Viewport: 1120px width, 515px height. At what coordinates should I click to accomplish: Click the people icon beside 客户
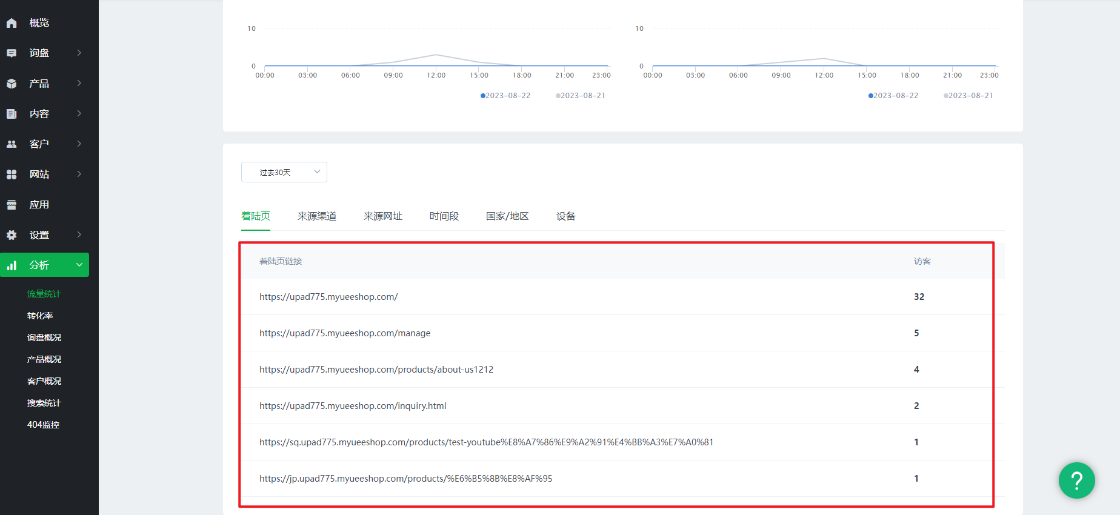click(12, 144)
